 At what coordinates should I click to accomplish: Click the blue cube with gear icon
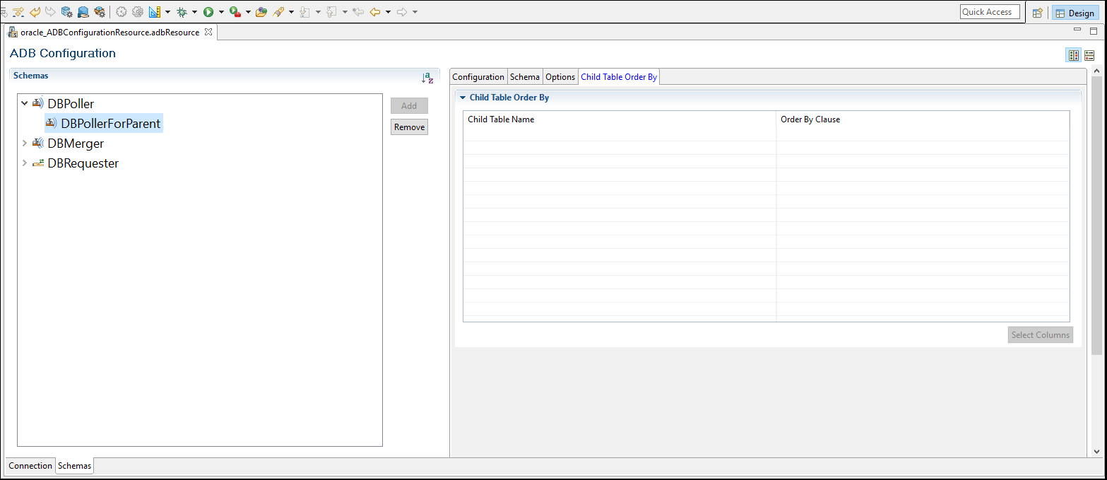tap(67, 12)
